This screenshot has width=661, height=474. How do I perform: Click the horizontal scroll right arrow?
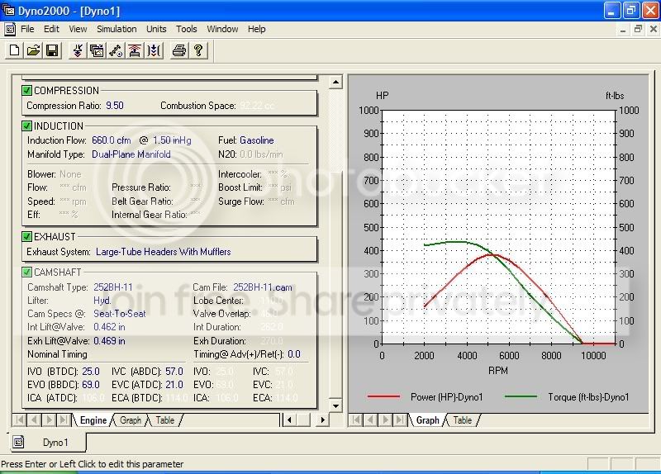pyautogui.click(x=322, y=419)
